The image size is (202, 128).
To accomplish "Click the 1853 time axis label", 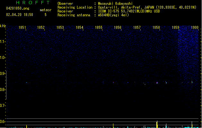I will [60, 28].
